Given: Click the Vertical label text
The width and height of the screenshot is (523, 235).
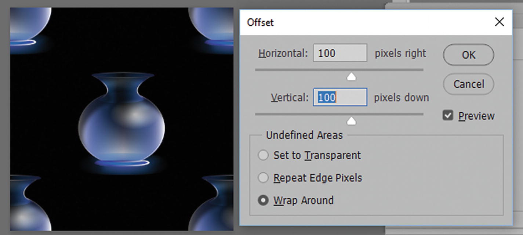Looking at the screenshot, I should tap(290, 98).
